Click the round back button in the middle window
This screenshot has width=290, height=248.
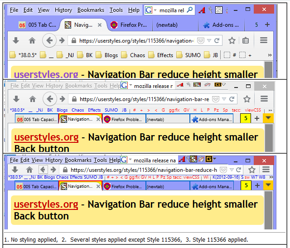click(49, 99)
